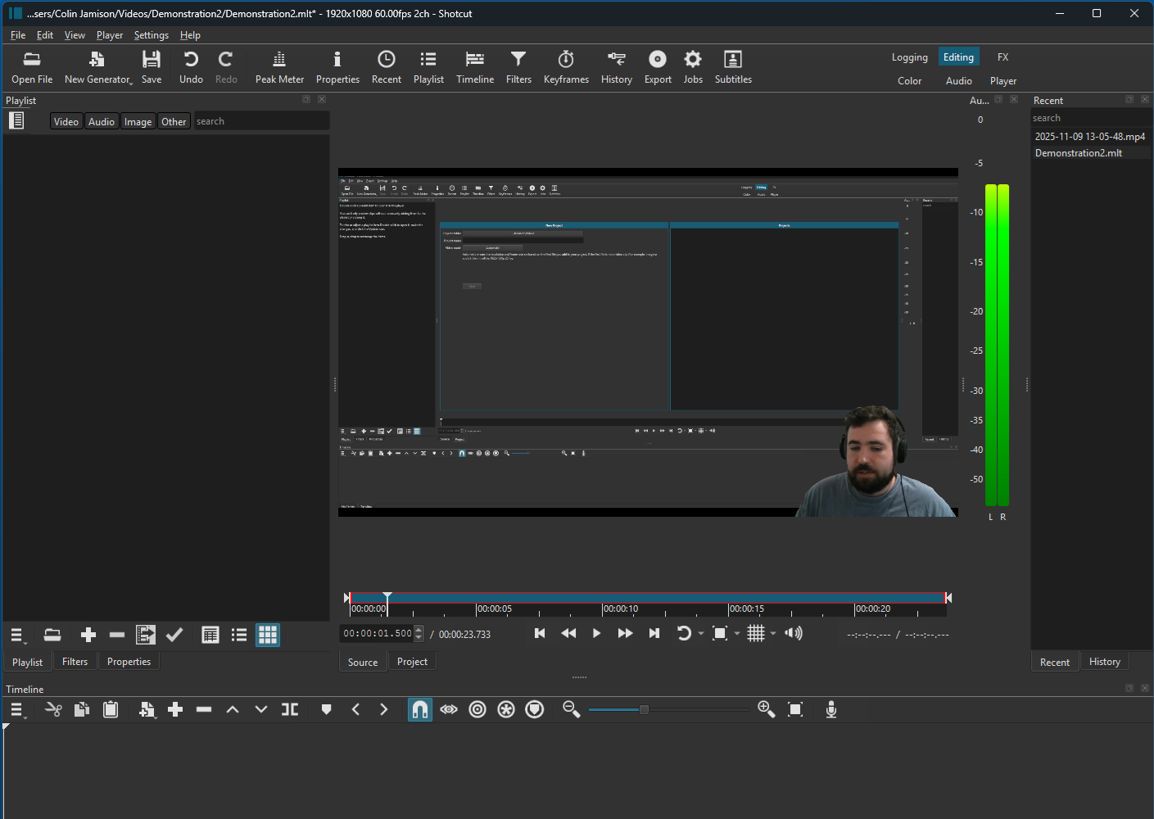Enable ripple edits across all tracks
1154x819 pixels.
(505, 709)
